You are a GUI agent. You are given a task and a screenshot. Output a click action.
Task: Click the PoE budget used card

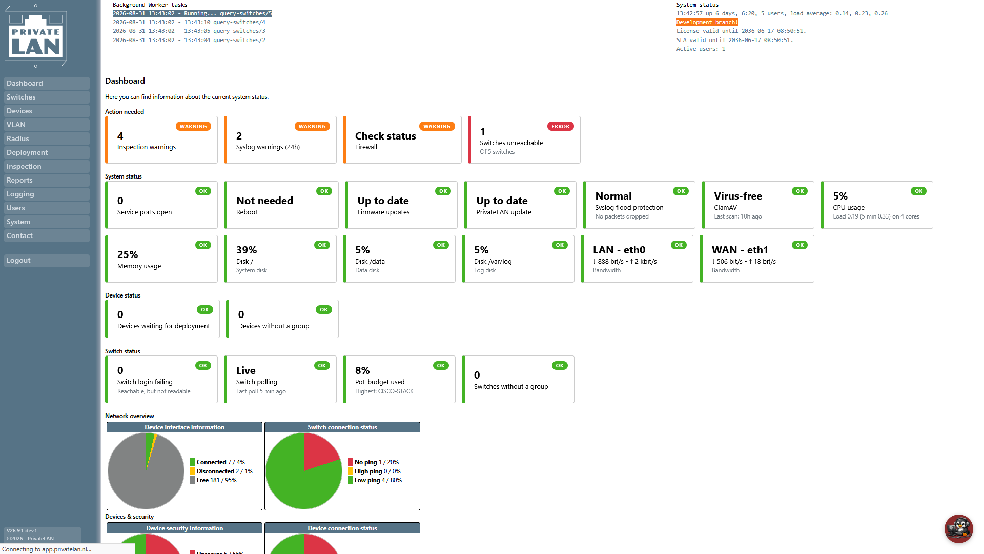[399, 379]
